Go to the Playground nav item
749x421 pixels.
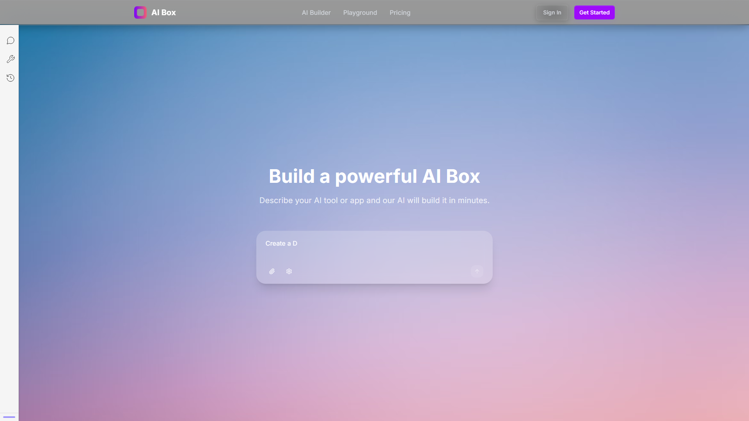pos(360,12)
